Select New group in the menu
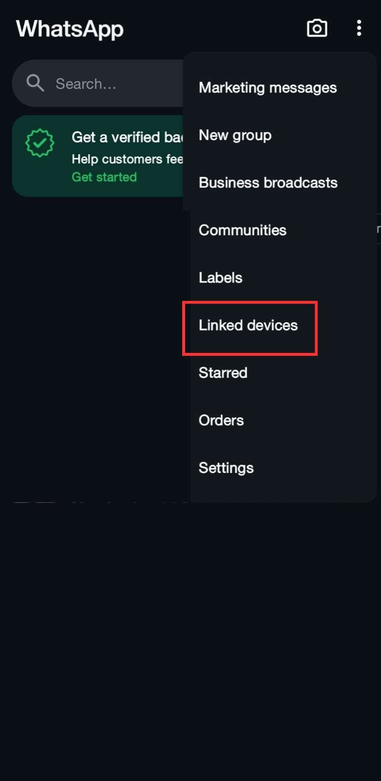The height and width of the screenshot is (781, 381). [x=235, y=135]
